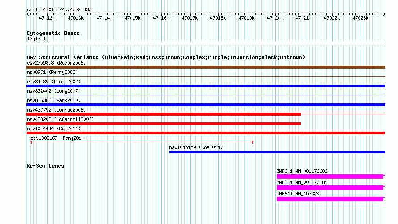Click the 12q13.11 cytogenetic band outline

coord(206,43)
